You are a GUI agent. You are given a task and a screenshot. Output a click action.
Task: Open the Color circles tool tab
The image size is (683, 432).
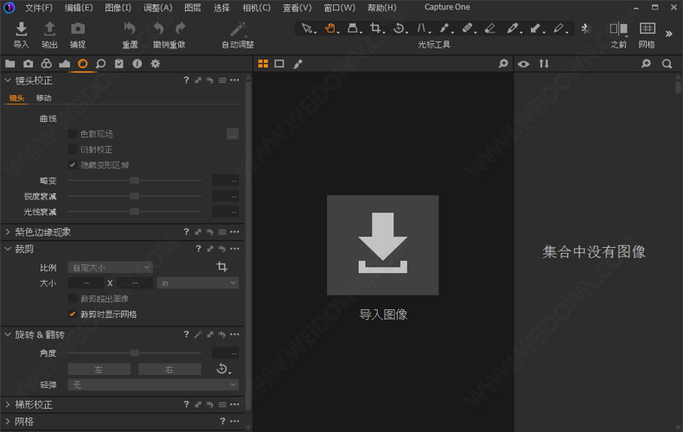click(46, 64)
